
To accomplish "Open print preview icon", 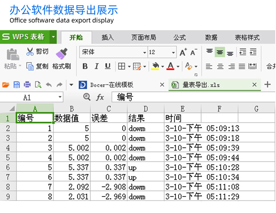I will (x=38, y=85).
